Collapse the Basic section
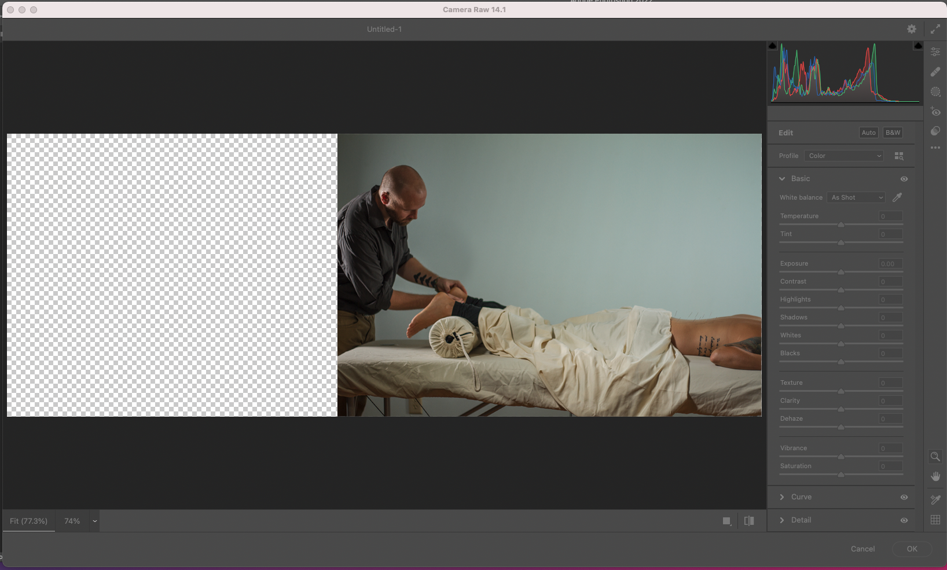 782,179
